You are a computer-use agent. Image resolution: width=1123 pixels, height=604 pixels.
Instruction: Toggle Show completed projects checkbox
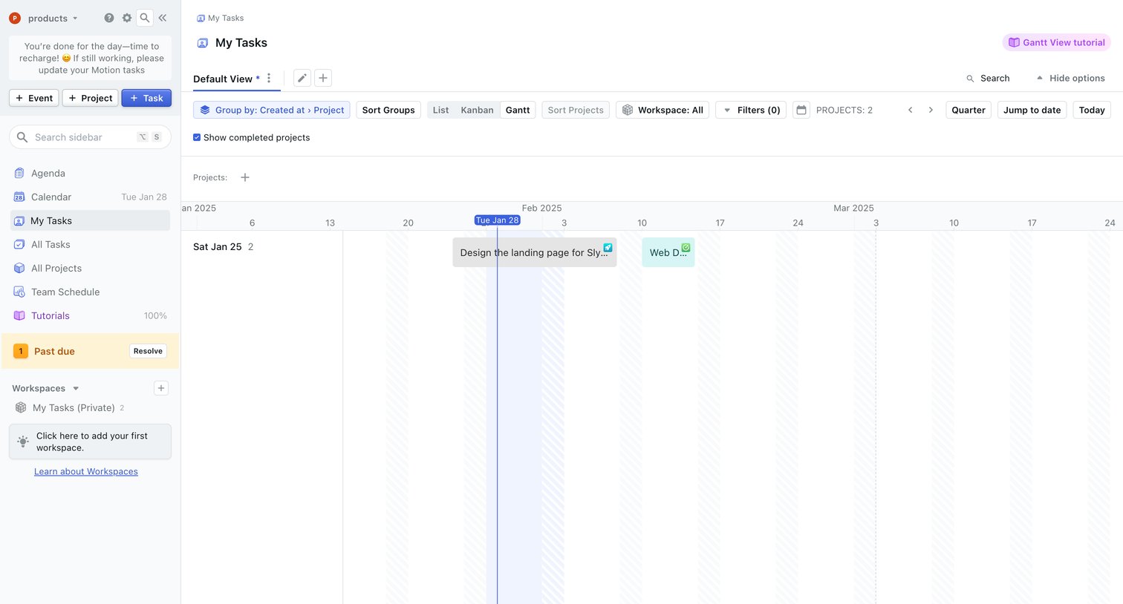tap(197, 137)
